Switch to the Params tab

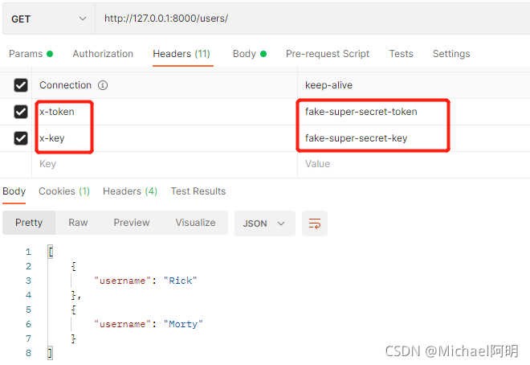(31, 54)
